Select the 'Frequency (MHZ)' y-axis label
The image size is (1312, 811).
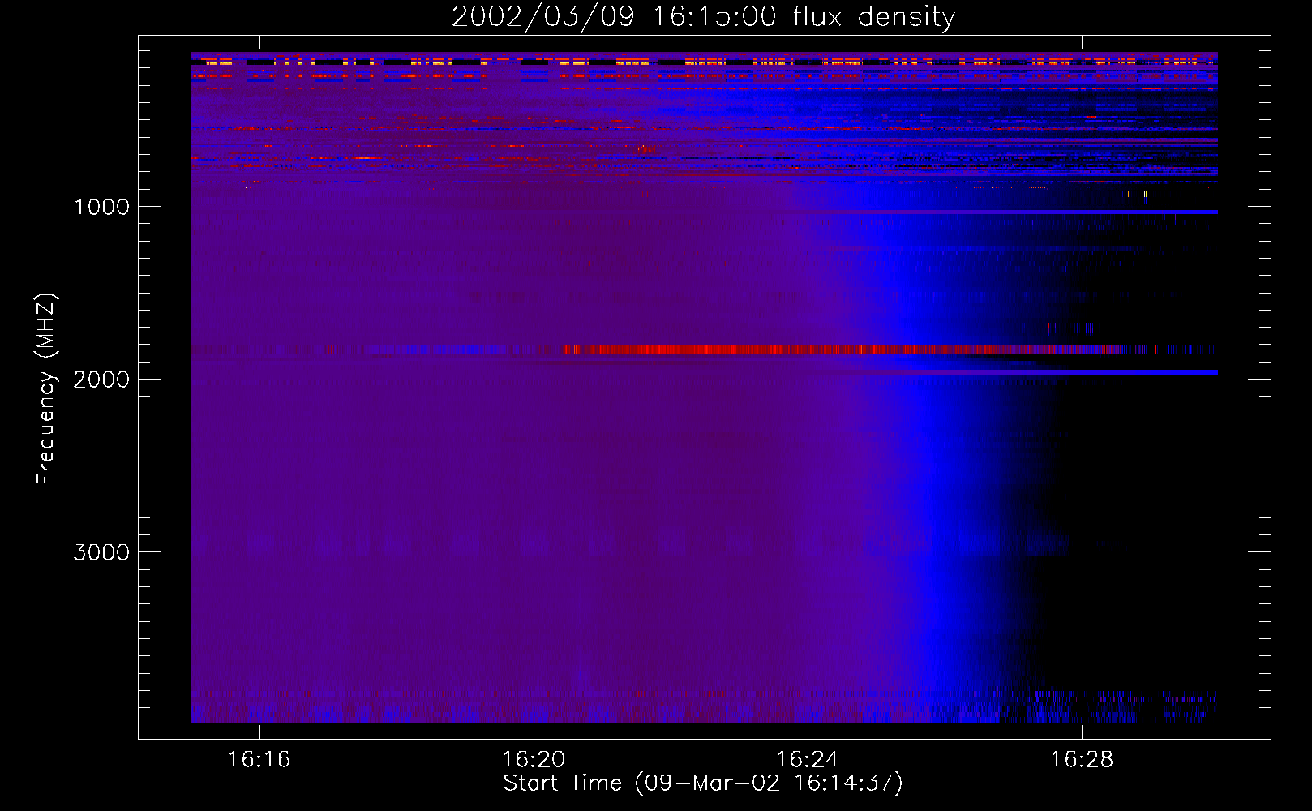tap(46, 389)
